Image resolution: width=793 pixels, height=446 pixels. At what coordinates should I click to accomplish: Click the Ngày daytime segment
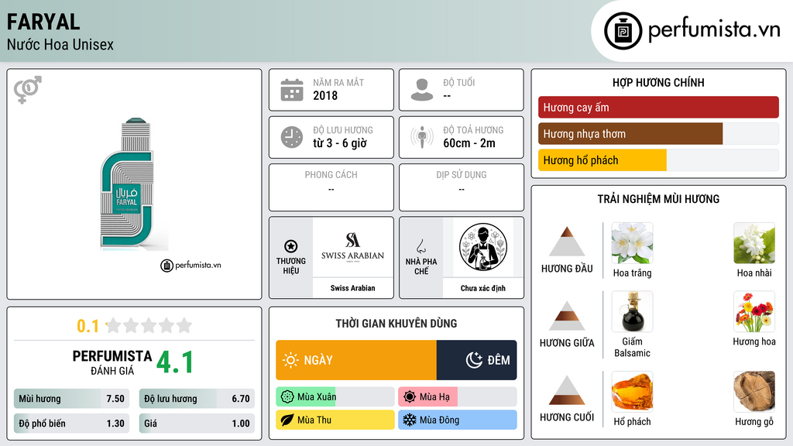pos(356,360)
